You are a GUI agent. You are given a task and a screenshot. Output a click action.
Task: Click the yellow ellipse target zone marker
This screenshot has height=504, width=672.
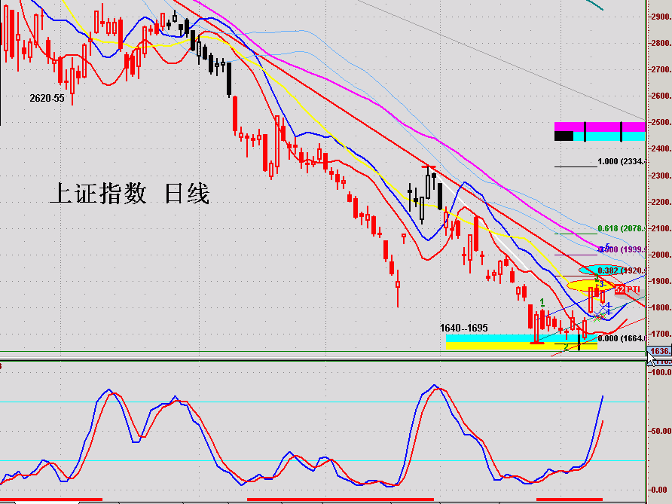click(591, 286)
